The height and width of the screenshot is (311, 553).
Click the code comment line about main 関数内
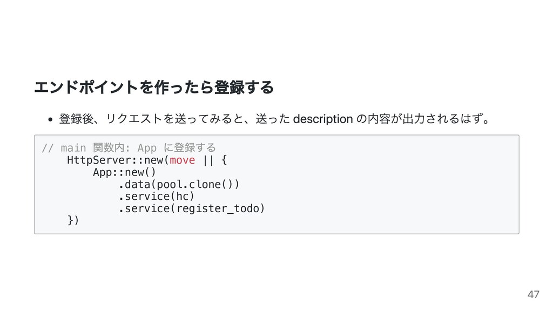tap(129, 147)
